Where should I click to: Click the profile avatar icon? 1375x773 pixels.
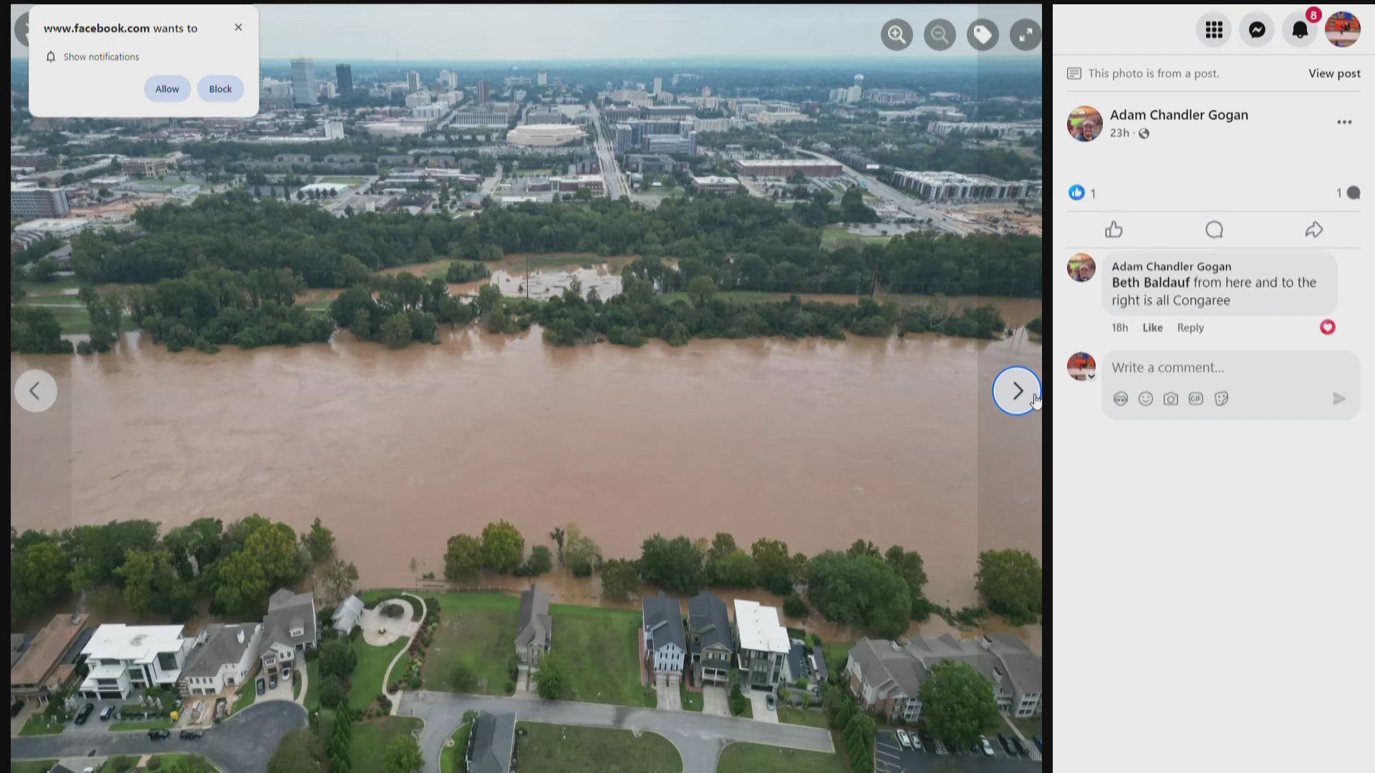point(1343,27)
